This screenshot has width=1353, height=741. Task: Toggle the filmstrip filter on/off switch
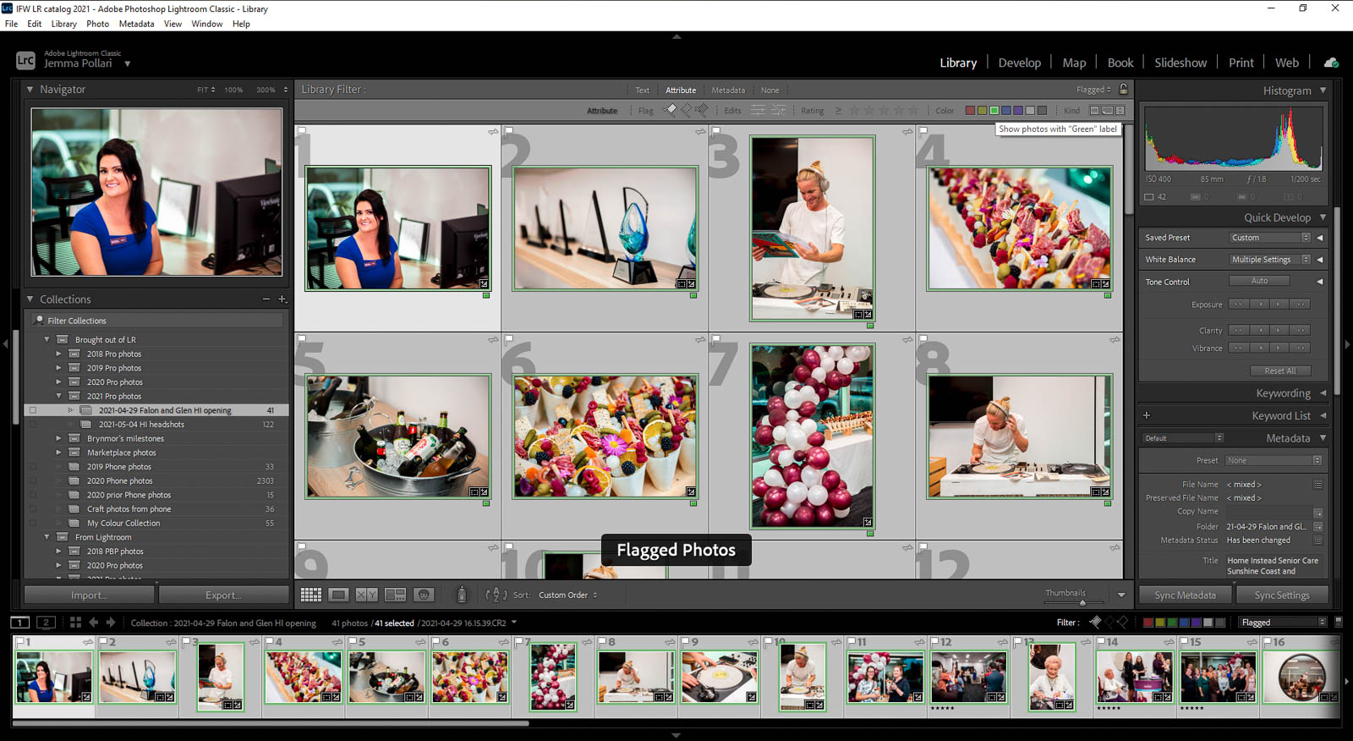point(1338,622)
